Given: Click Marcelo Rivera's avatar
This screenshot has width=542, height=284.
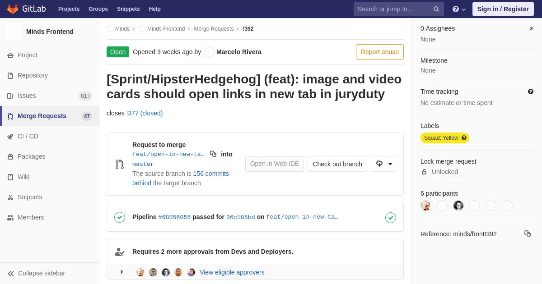Looking at the screenshot, I should click(x=209, y=52).
